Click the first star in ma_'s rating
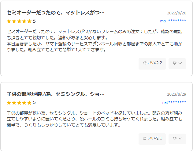193x152 pixels. point(9,21)
